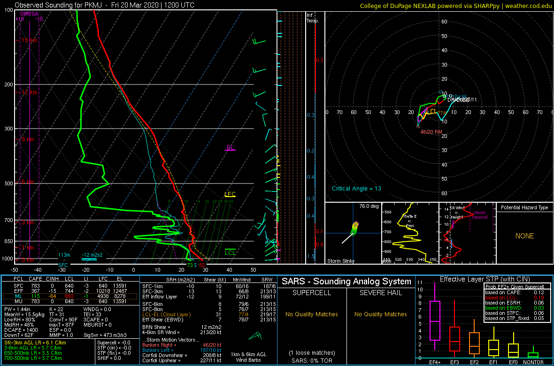554x366 pixels.
Task: Click the 46/20 RM hodograph label
Action: point(431,132)
